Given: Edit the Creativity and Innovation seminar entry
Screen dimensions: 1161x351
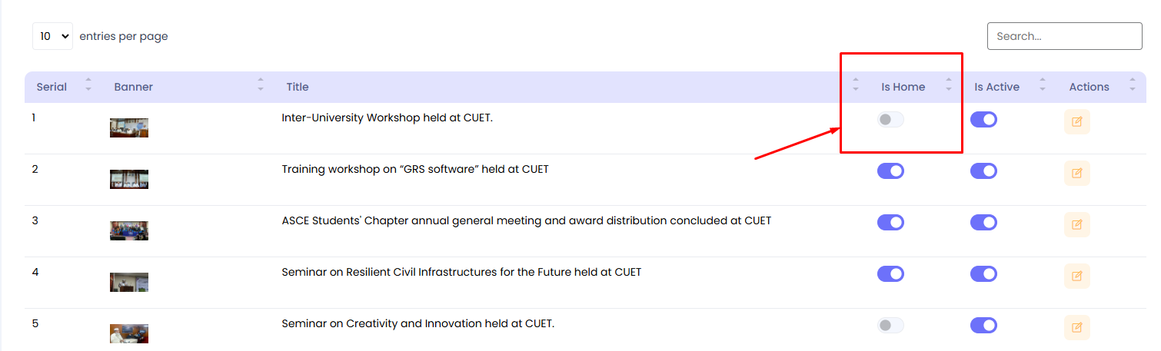Looking at the screenshot, I should click(1076, 327).
